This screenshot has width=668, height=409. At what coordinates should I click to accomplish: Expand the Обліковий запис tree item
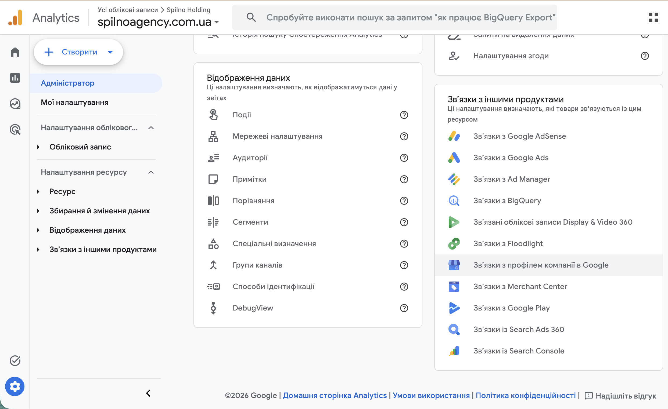point(38,147)
